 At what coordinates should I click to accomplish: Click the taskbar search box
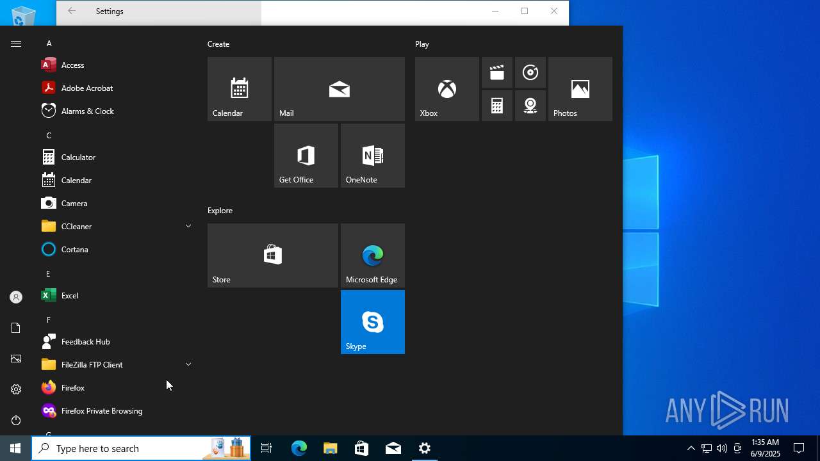[x=141, y=448]
